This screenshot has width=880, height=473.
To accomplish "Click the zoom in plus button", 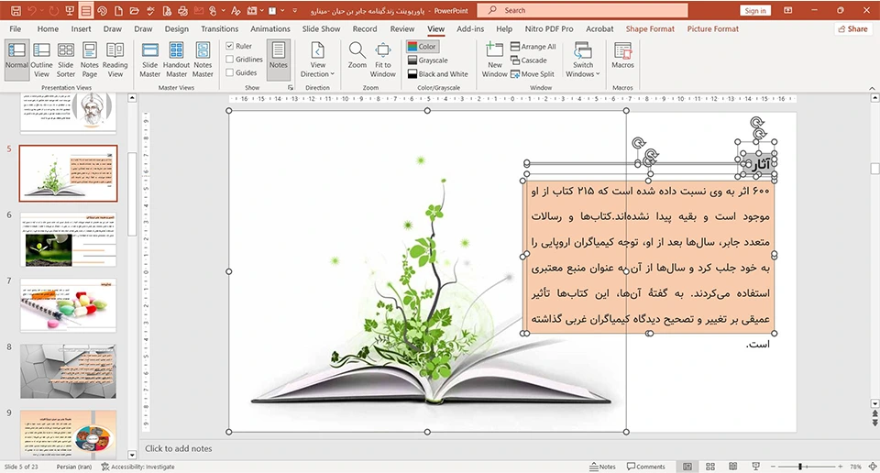I will 841,467.
